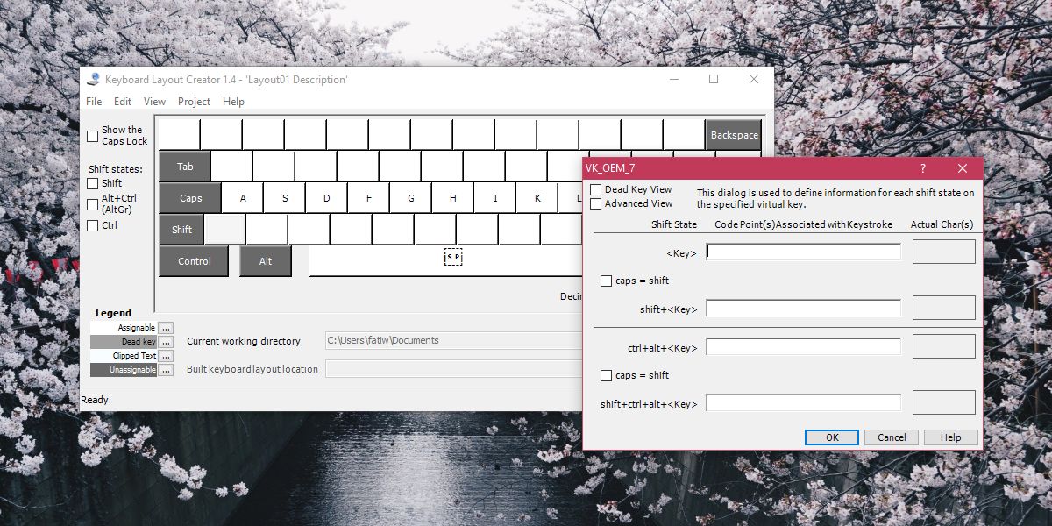Enable the Ctrl shift state
The width and height of the screenshot is (1052, 526).
[93, 225]
